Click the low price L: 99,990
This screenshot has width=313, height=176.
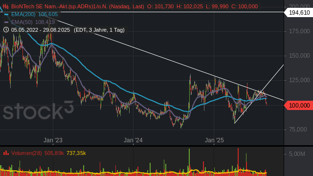(217, 6)
